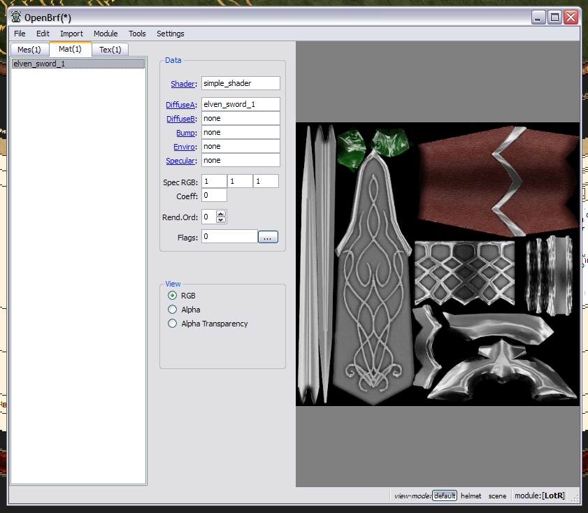Follow the Shader link
This screenshot has height=513, width=588.
[182, 84]
